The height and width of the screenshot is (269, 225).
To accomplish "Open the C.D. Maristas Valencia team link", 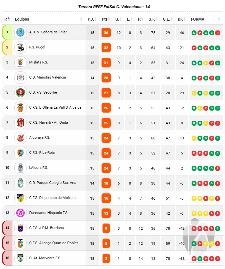I will [x=47, y=77].
